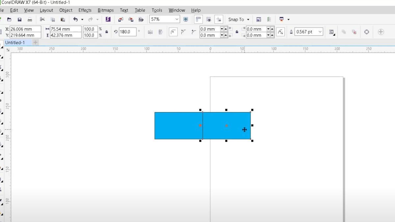Click the width field 75.54 mm
395x222 pixels.
tap(66, 29)
